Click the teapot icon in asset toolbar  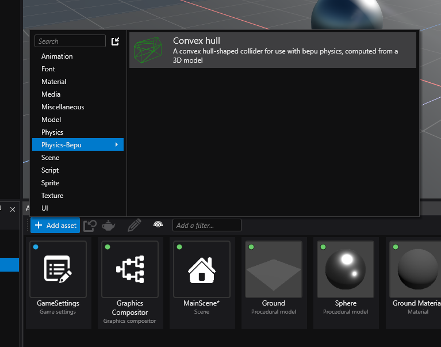click(108, 225)
